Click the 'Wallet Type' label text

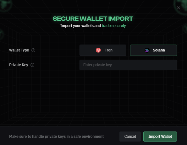[x=19, y=50]
